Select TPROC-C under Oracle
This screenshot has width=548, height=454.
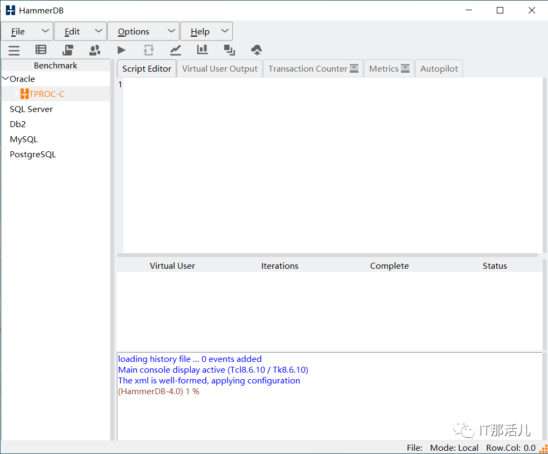pos(47,94)
